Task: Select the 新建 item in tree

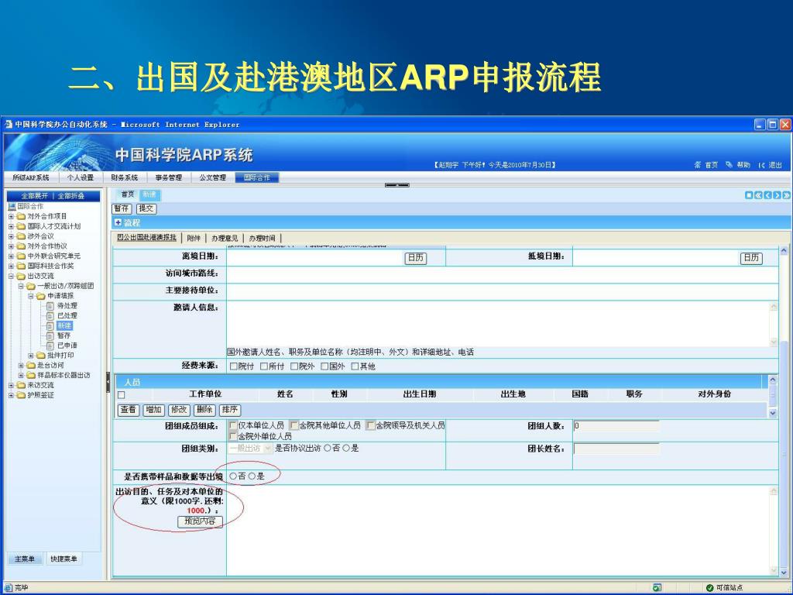Action: [64, 325]
